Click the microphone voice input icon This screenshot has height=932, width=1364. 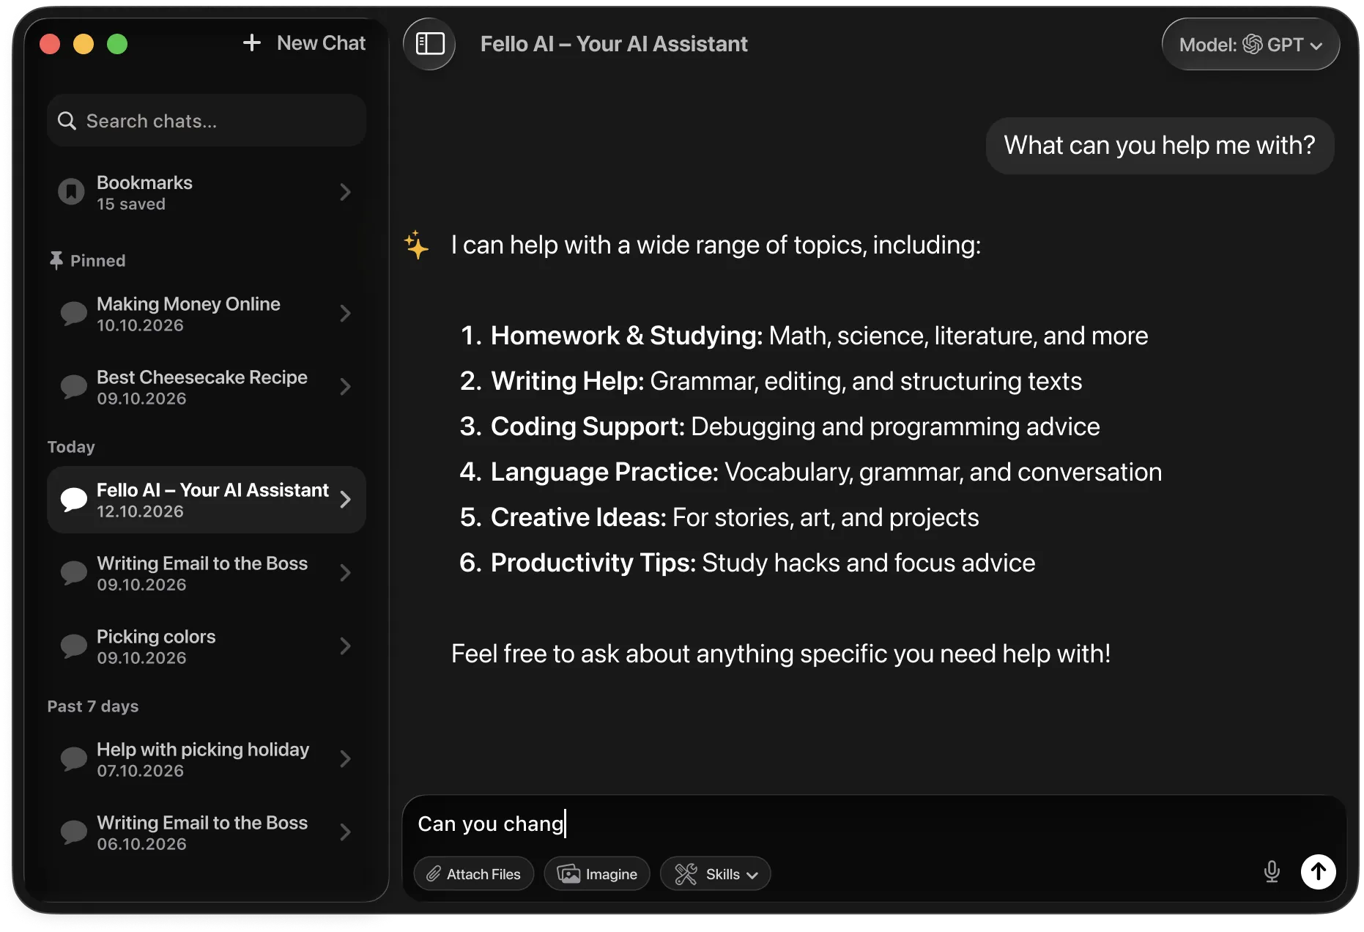pos(1272,872)
